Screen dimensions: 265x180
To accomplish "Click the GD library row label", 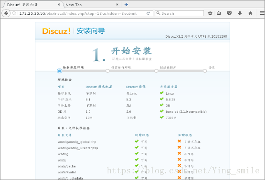I will (x=62, y=111).
